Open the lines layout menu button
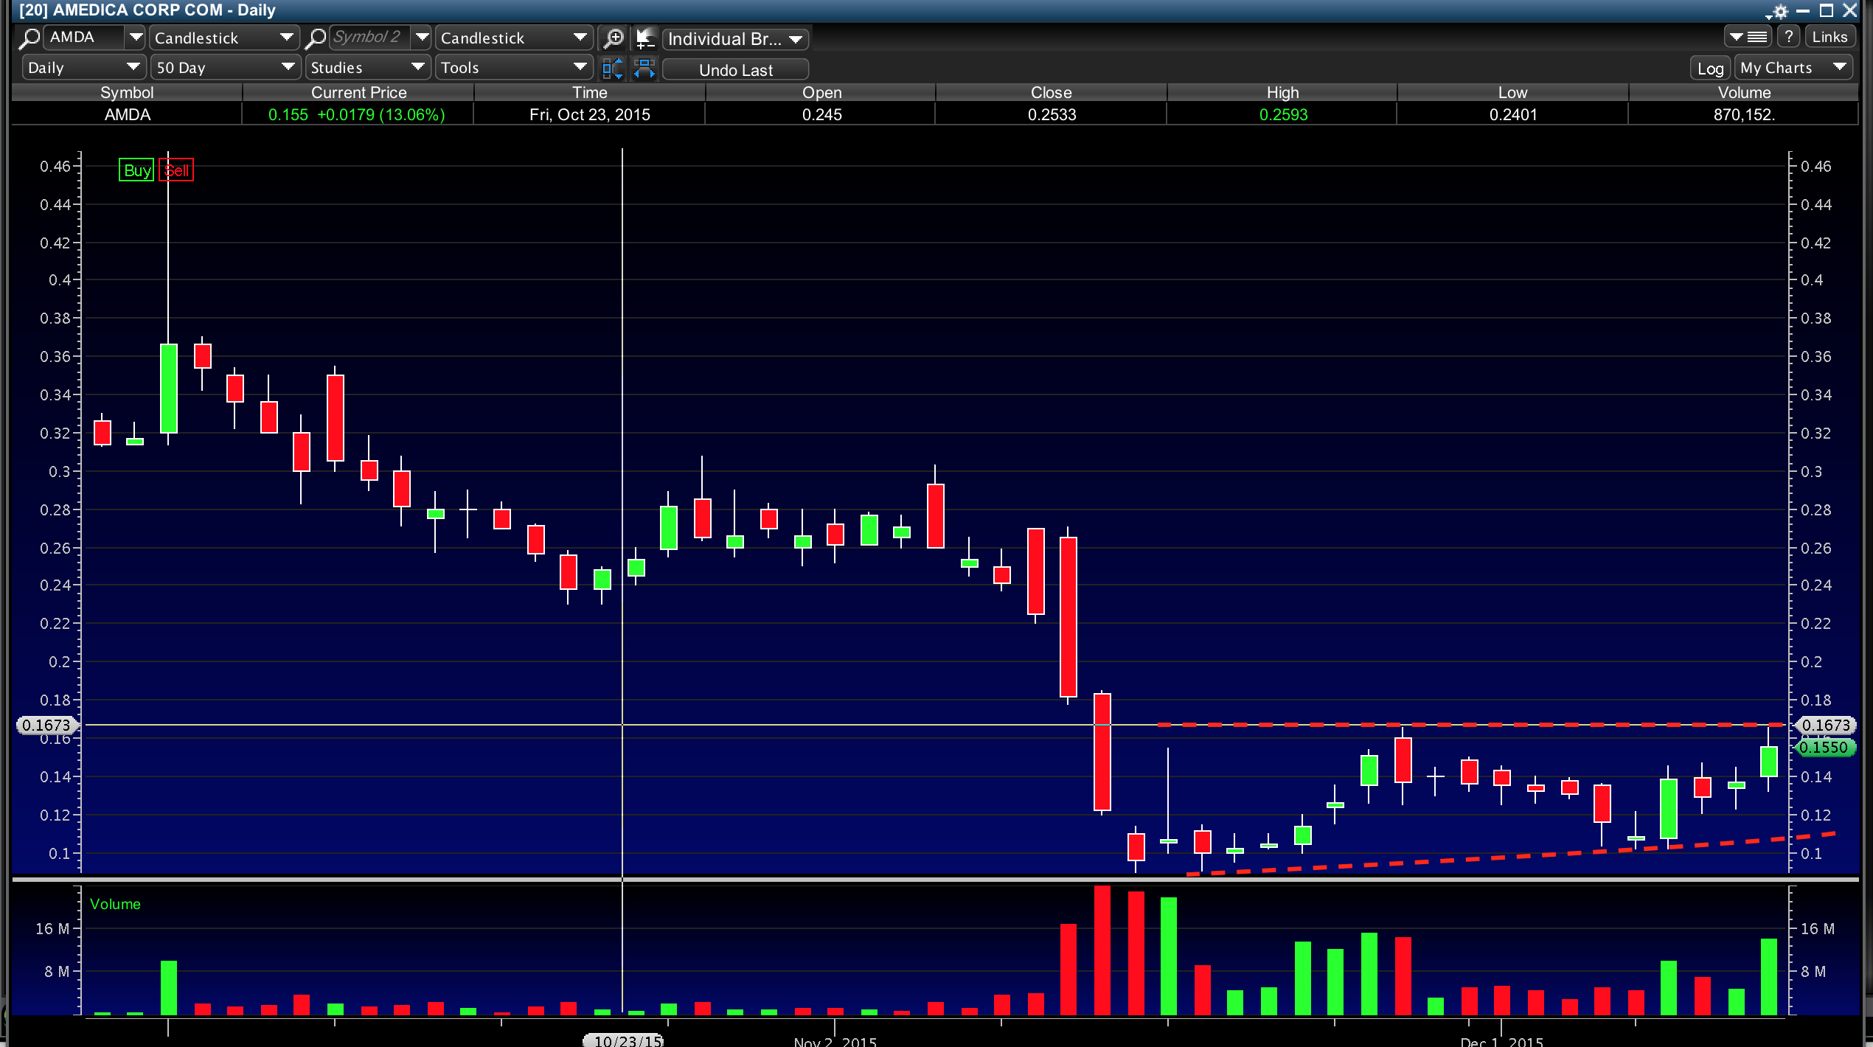The width and height of the screenshot is (1873, 1047). (x=1748, y=37)
